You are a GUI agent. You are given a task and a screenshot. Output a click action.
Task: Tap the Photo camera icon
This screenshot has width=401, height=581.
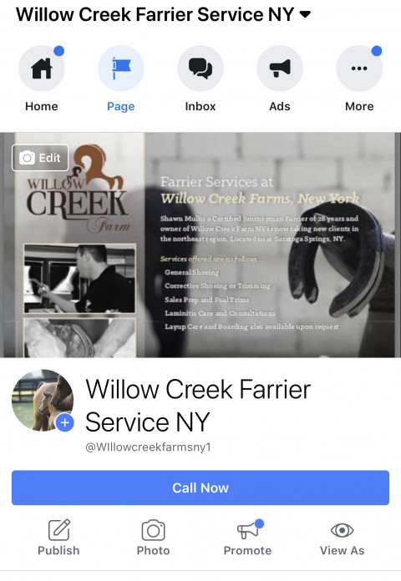tap(153, 530)
